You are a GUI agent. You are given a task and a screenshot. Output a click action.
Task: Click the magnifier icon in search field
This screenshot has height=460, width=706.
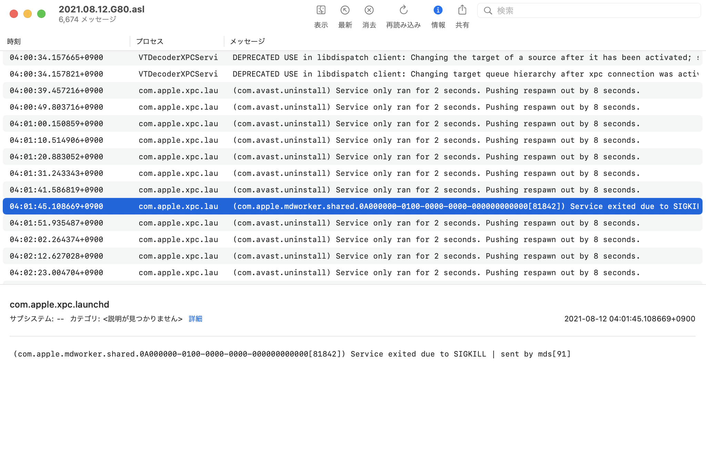[488, 11]
